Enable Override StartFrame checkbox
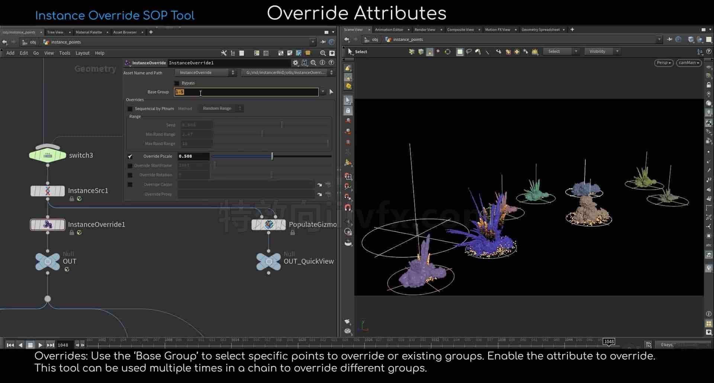This screenshot has width=714, height=383. 130,166
